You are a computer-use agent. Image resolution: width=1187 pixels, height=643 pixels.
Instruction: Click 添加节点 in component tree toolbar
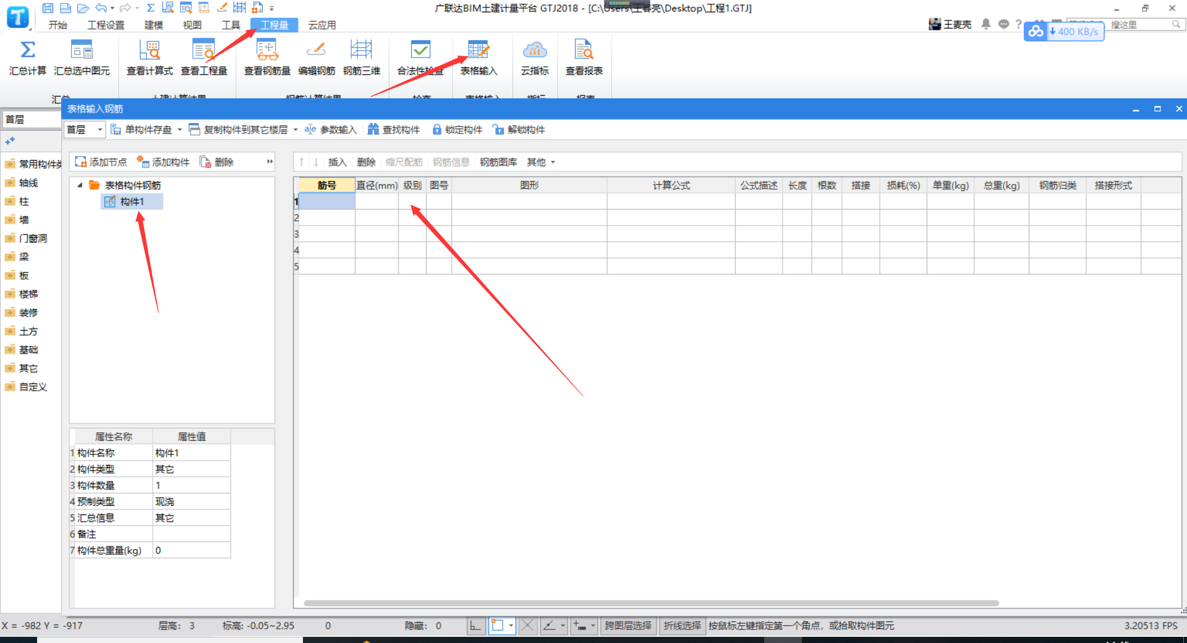click(101, 162)
